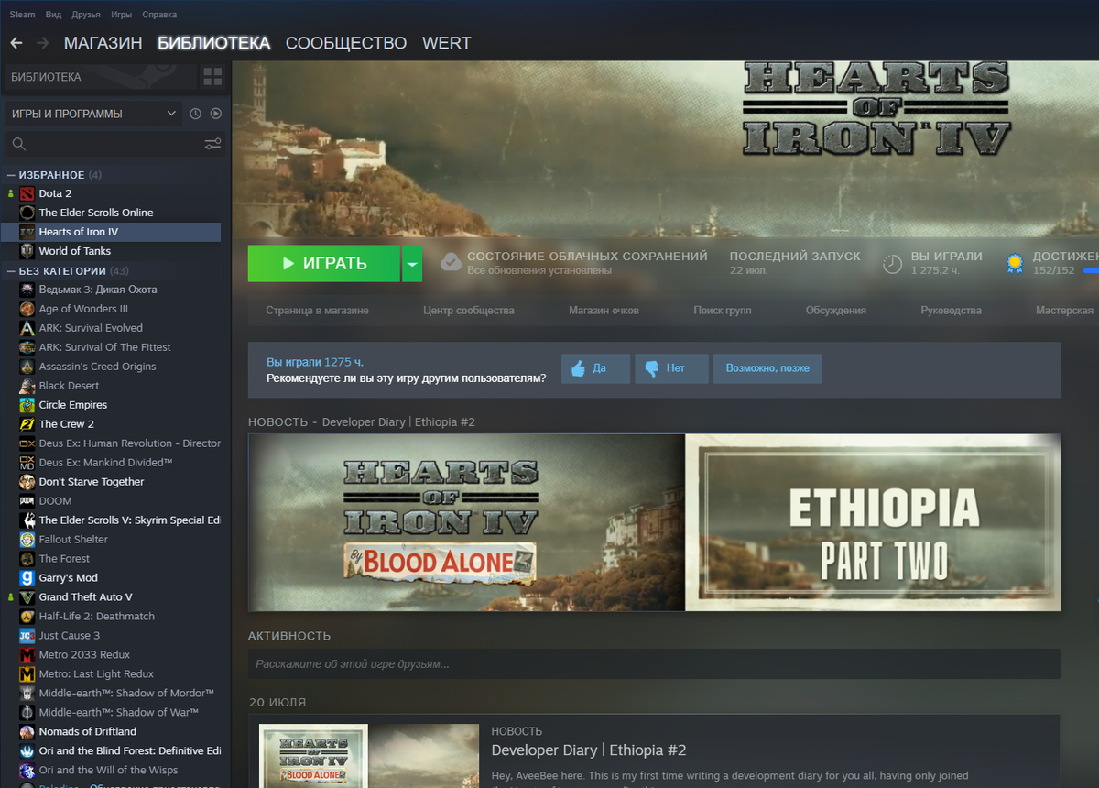Image resolution: width=1099 pixels, height=788 pixels.
Task: Click the Нет thumbs-down button
Action: pyautogui.click(x=671, y=368)
